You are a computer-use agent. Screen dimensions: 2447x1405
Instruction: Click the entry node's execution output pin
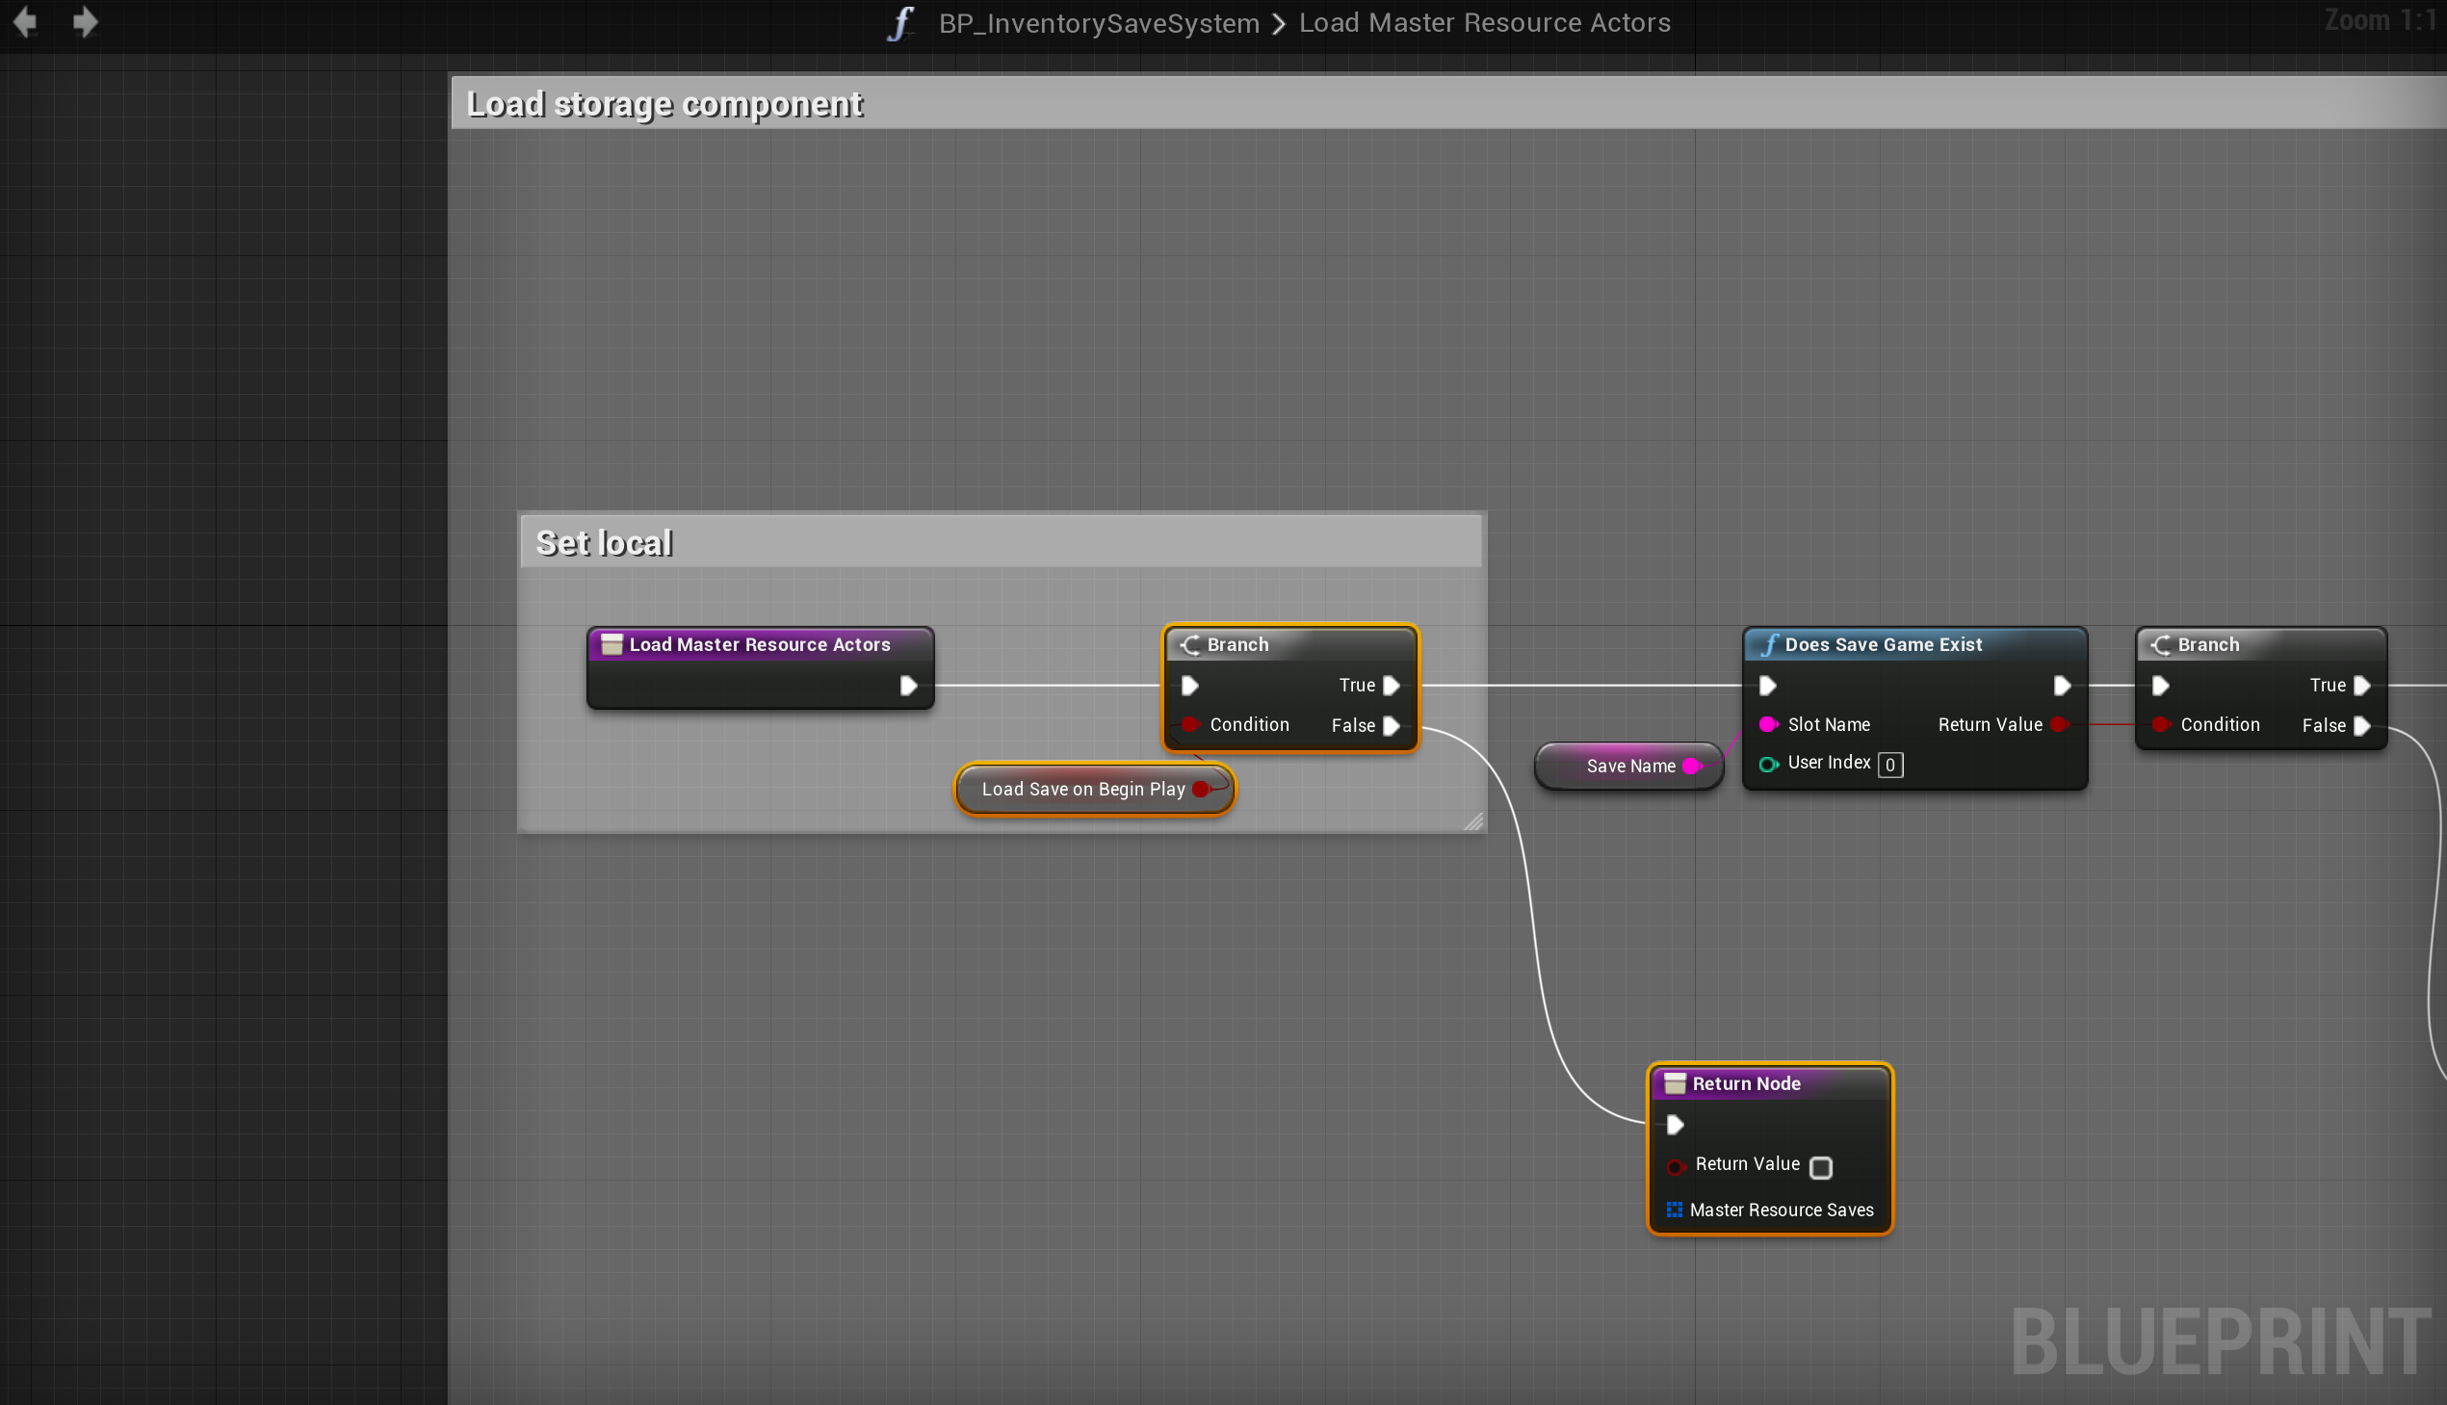point(907,685)
